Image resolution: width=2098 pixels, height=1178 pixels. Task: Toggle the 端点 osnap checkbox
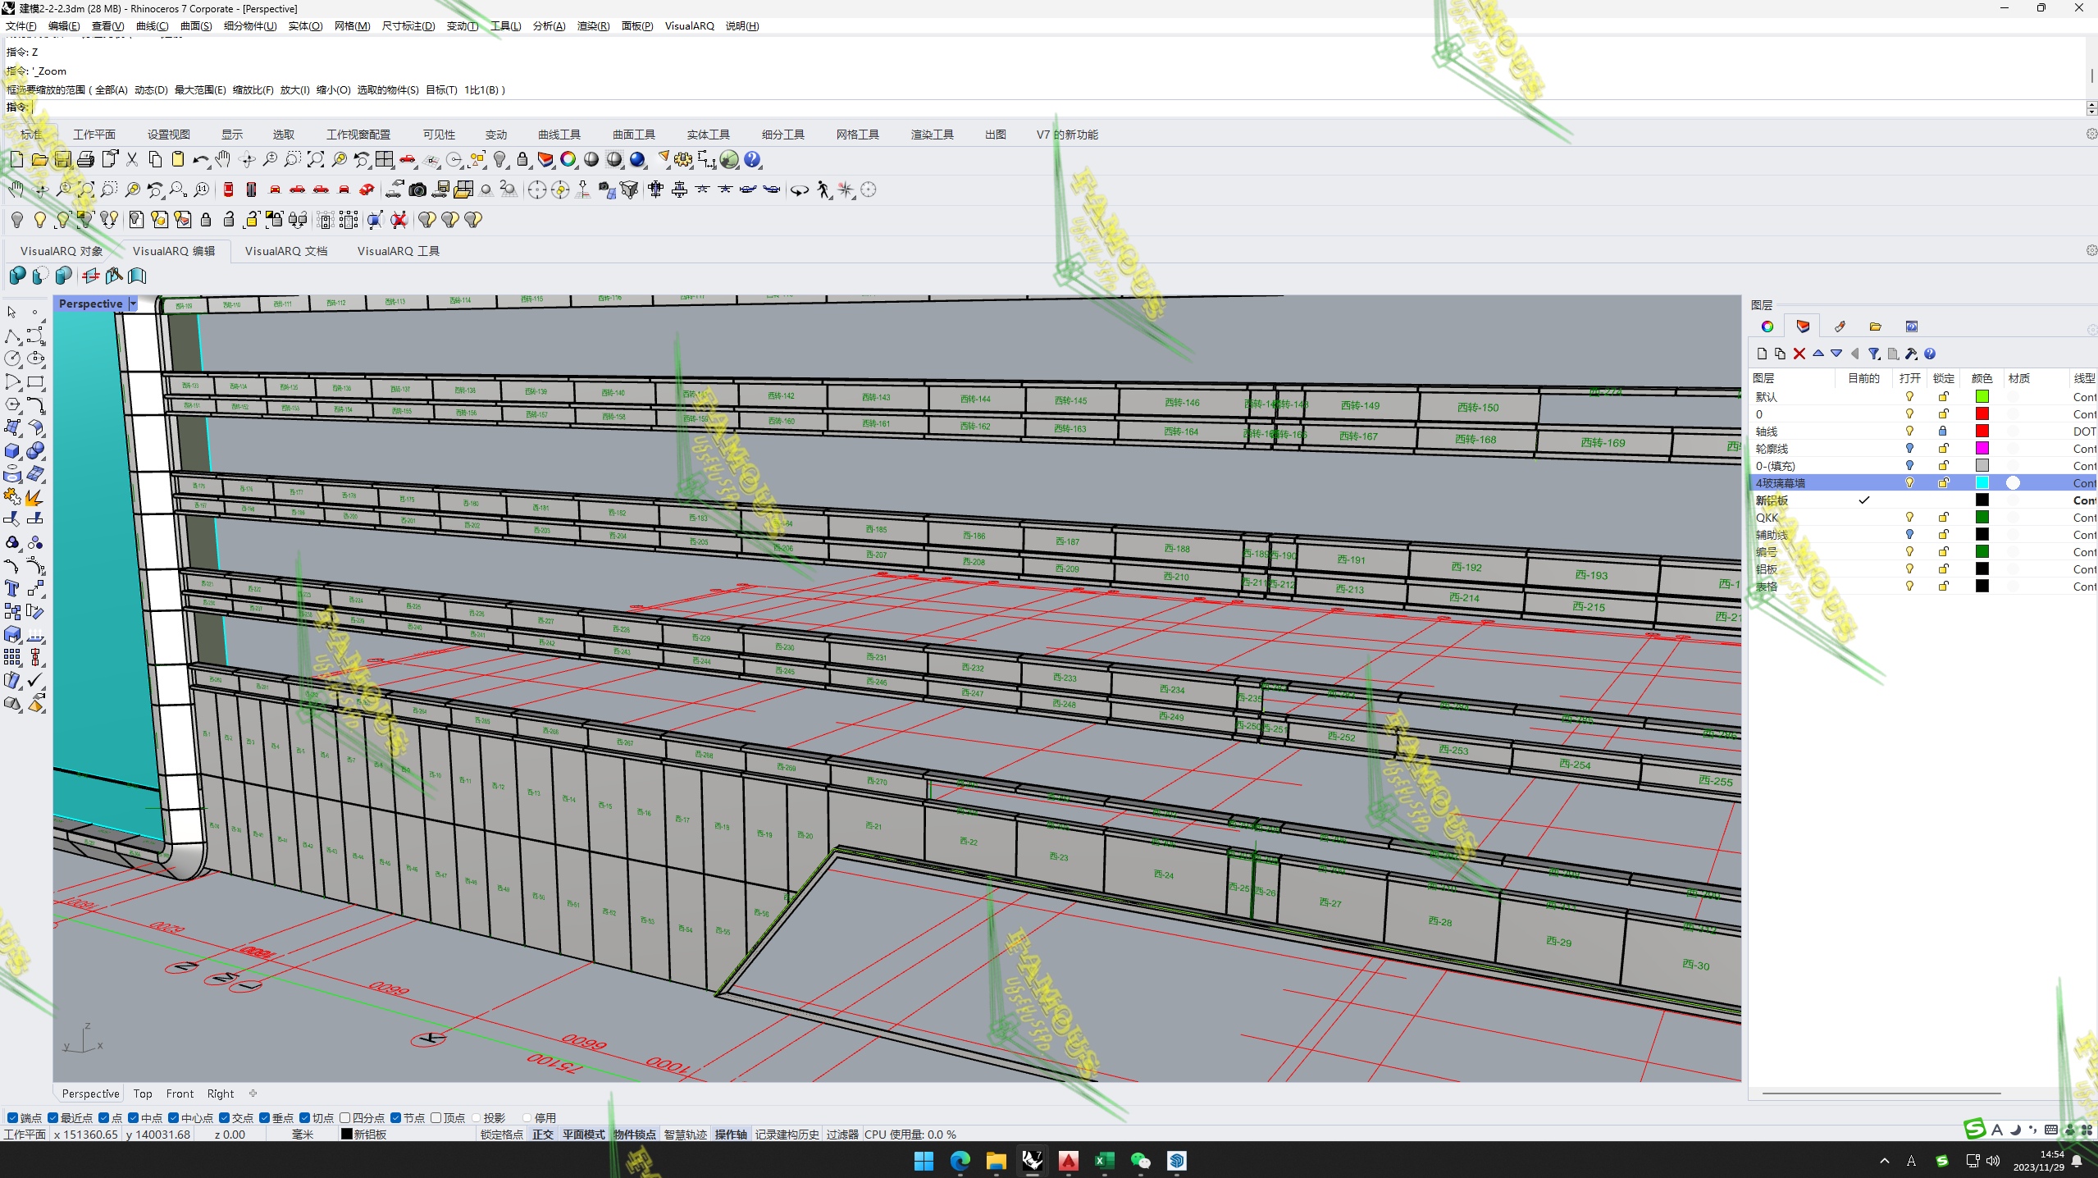pos(12,1117)
